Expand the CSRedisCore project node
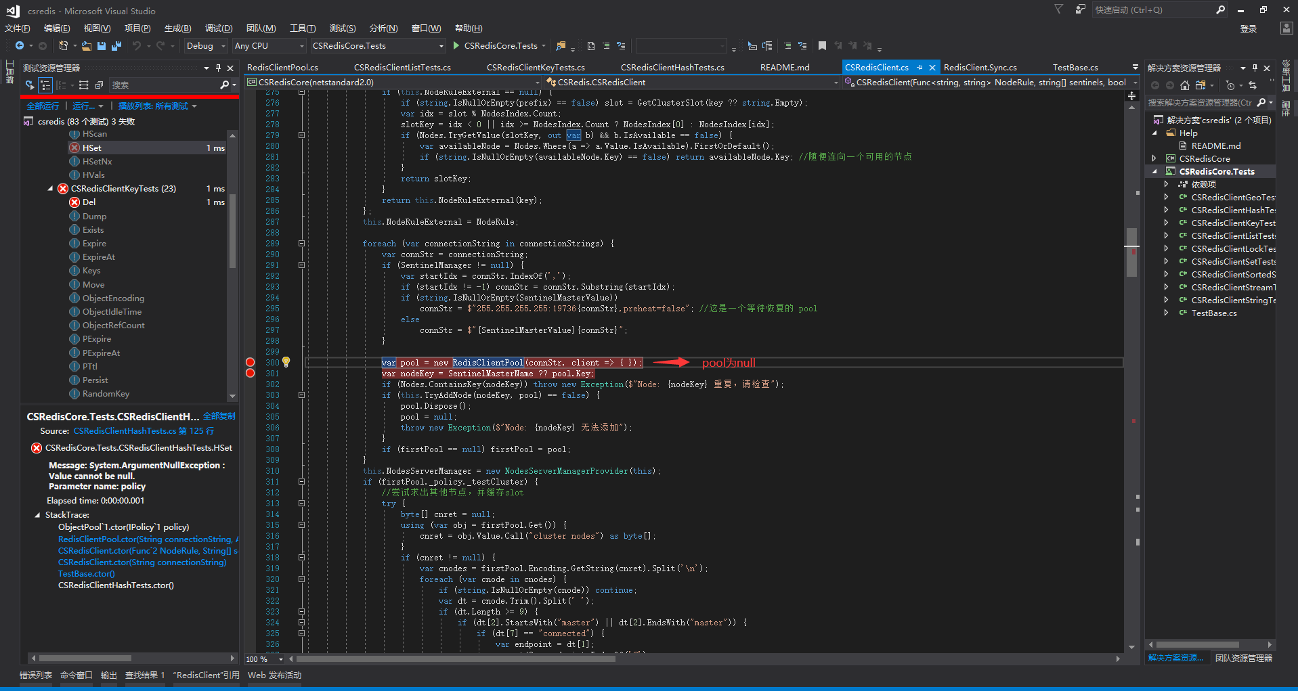Screen dimensions: 1298x691 pyautogui.click(x=1154, y=159)
